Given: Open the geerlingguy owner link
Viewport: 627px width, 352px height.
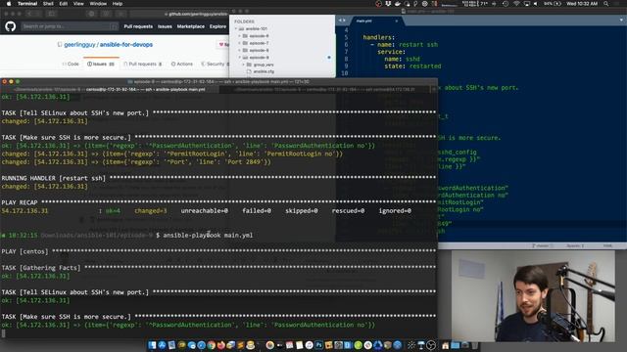Looking at the screenshot, I should tap(79, 45).
